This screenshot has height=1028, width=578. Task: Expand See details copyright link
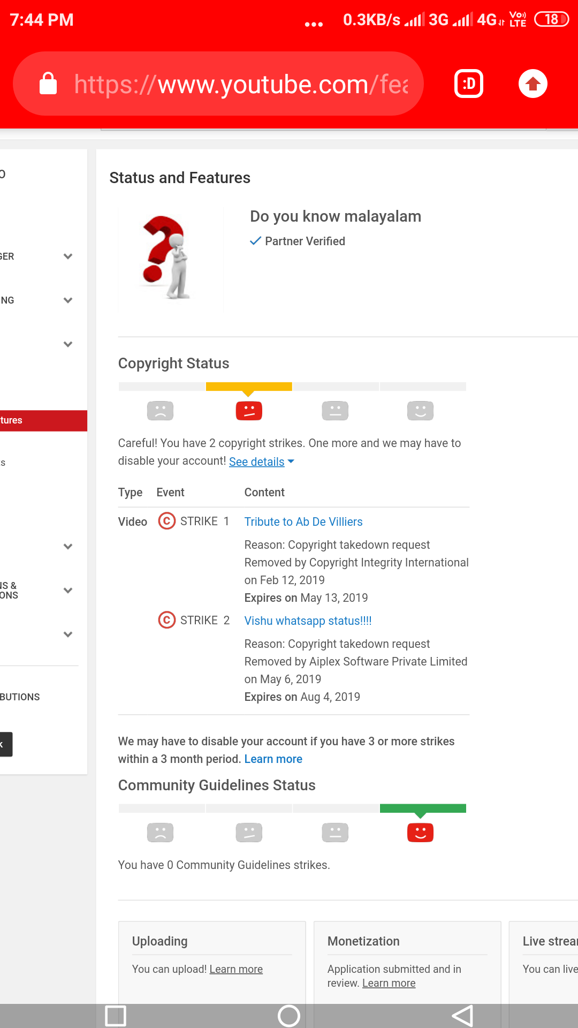tap(262, 462)
